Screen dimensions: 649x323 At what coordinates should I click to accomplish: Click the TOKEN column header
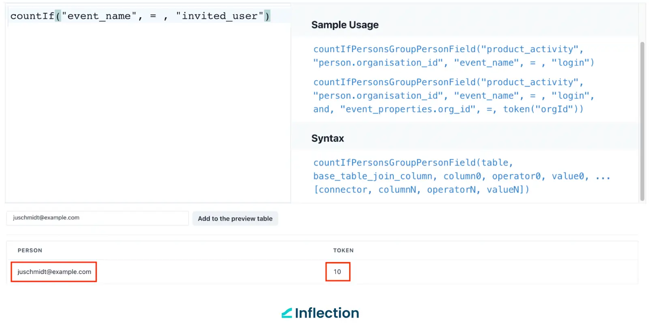(343, 250)
